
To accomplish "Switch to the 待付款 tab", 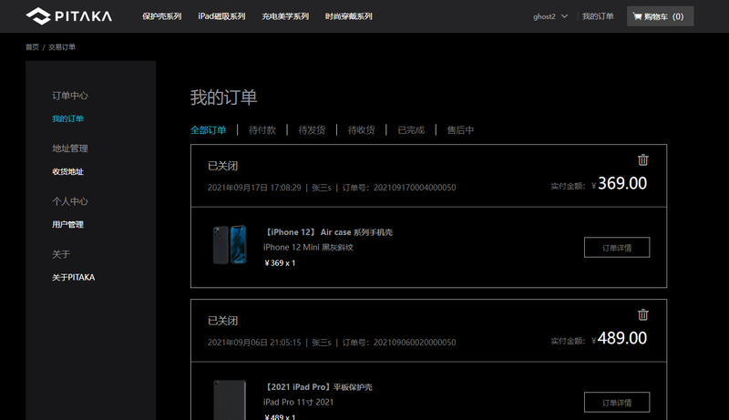I will tap(262, 130).
